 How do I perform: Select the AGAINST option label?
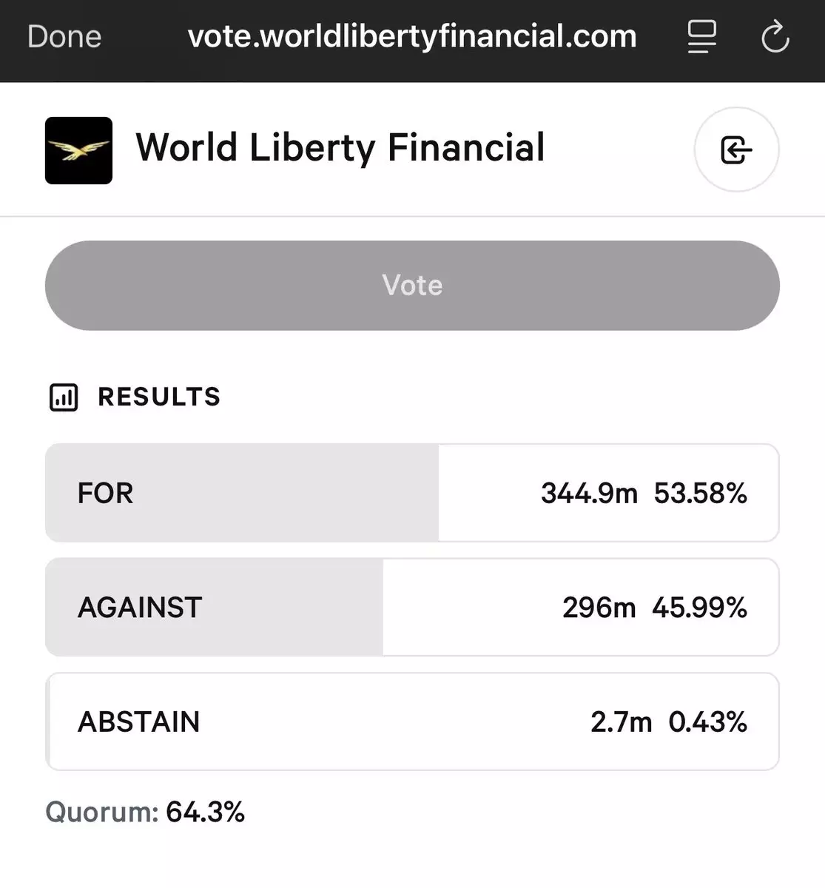coord(140,608)
